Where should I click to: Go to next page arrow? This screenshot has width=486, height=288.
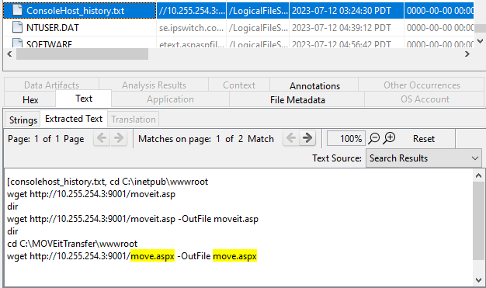point(119,138)
